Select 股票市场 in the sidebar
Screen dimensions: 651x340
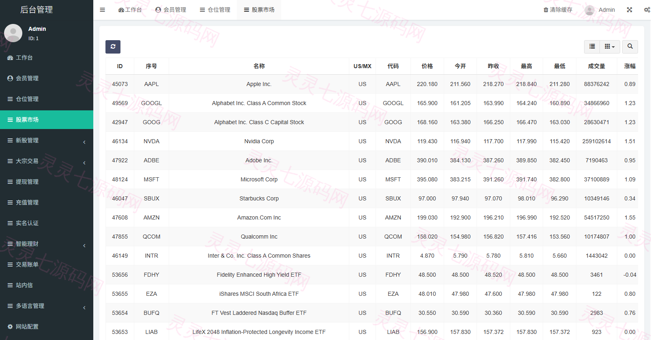point(47,120)
